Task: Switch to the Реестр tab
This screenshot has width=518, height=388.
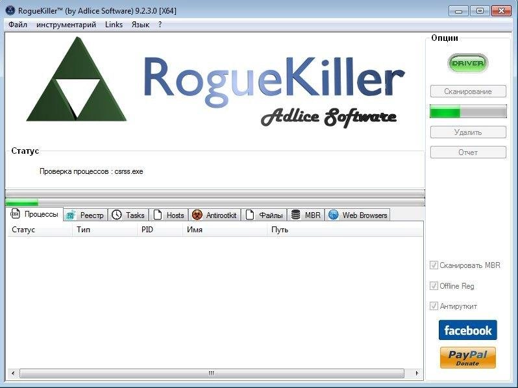Action: (86, 215)
